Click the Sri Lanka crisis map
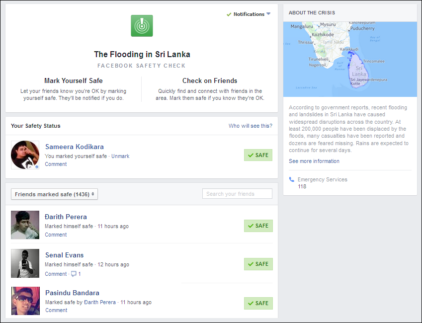422x323 pixels. (x=350, y=59)
